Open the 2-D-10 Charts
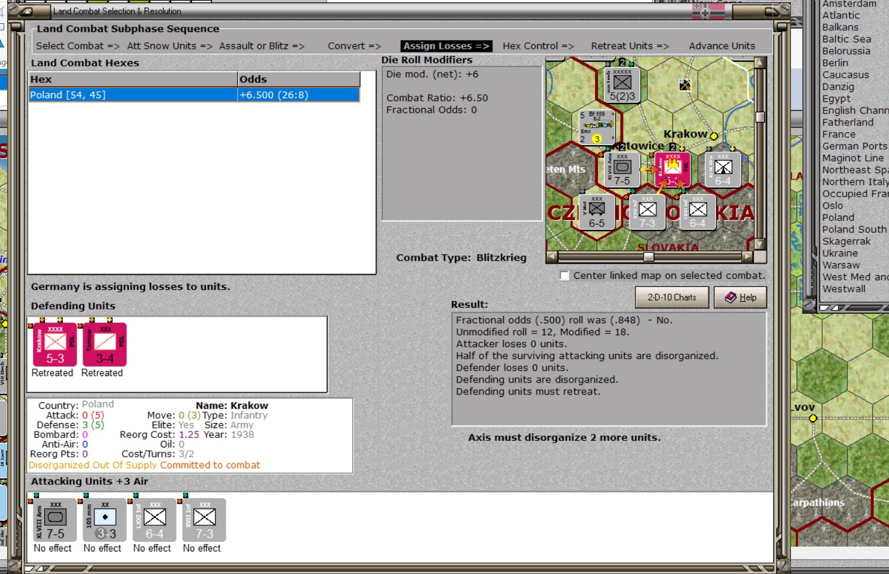 click(672, 297)
